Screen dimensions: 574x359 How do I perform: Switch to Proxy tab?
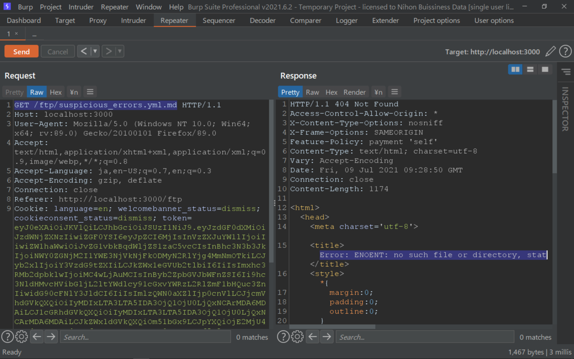98,21
